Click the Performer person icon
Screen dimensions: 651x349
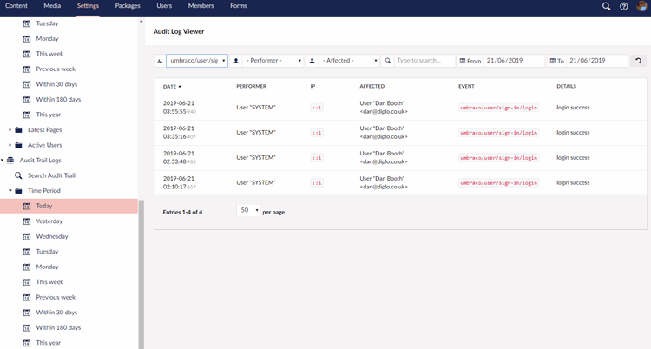[236, 61]
